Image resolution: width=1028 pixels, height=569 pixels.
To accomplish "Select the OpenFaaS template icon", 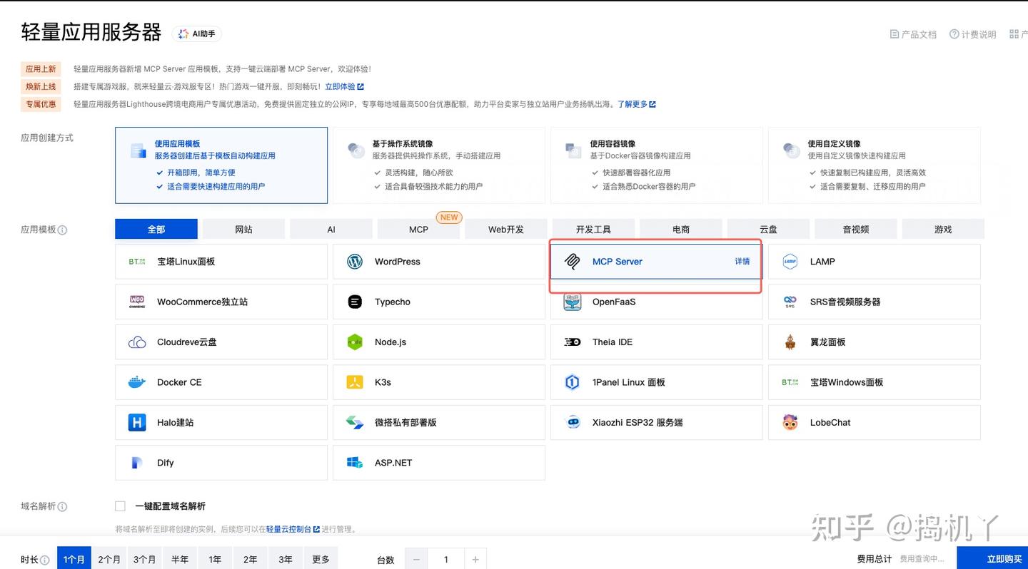I will tap(573, 302).
